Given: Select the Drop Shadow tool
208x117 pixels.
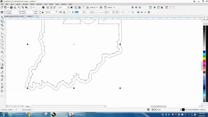Looking at the screenshot, I should tap(2, 64).
